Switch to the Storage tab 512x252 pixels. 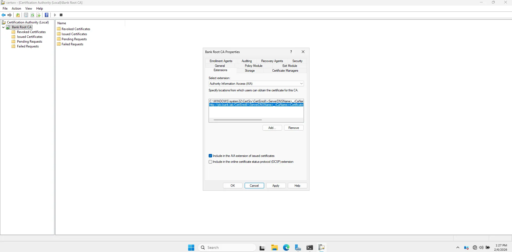[250, 71]
